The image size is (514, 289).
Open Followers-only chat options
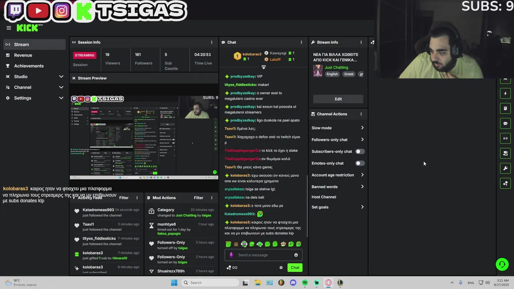coord(338,140)
